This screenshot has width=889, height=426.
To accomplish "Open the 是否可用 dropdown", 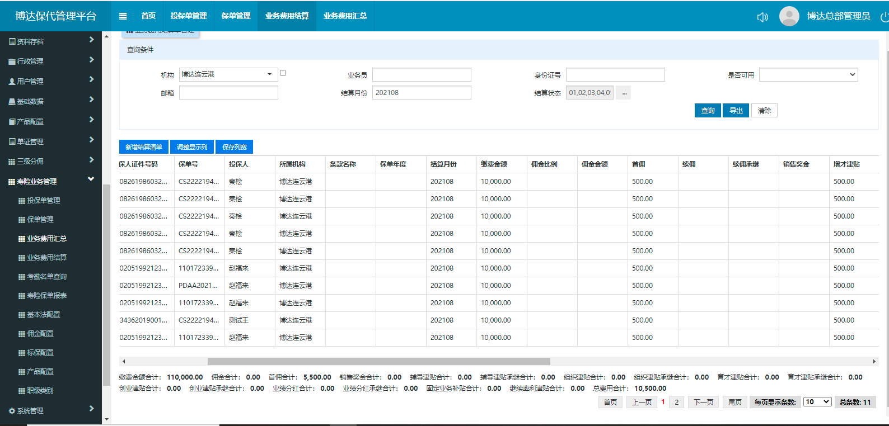I will (808, 75).
